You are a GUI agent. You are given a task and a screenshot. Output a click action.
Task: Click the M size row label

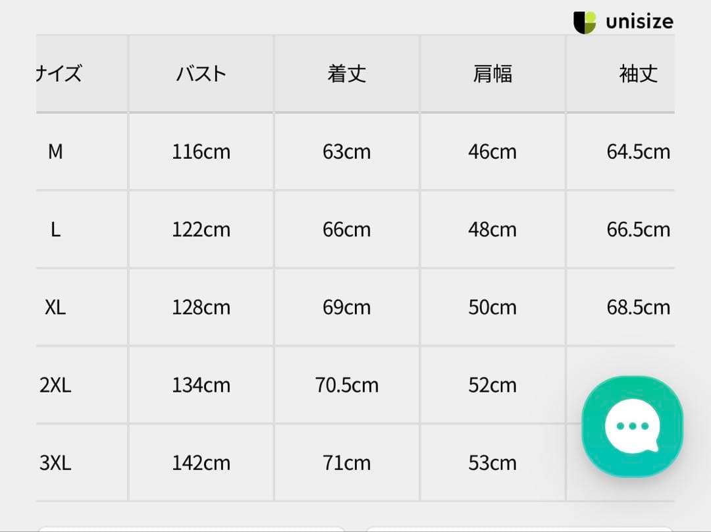[55, 152]
